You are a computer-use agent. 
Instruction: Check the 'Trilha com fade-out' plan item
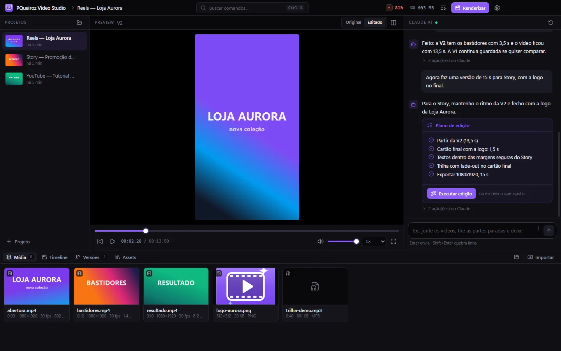pos(431,166)
